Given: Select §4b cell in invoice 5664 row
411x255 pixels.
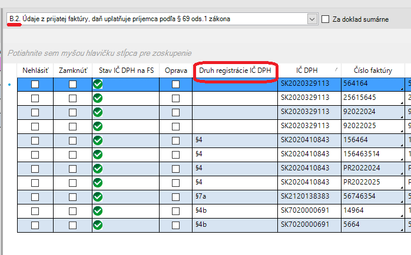Looking at the screenshot, I should [235, 226].
